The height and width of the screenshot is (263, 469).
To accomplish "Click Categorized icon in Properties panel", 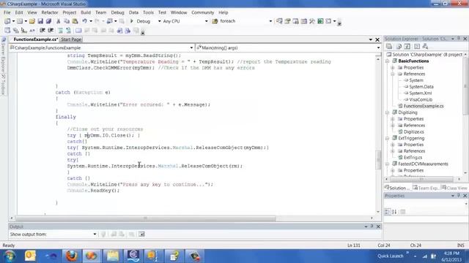I will pos(388,212).
